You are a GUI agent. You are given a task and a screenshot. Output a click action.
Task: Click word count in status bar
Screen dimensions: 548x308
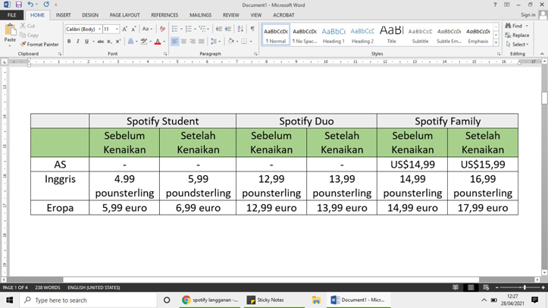pyautogui.click(x=48, y=288)
